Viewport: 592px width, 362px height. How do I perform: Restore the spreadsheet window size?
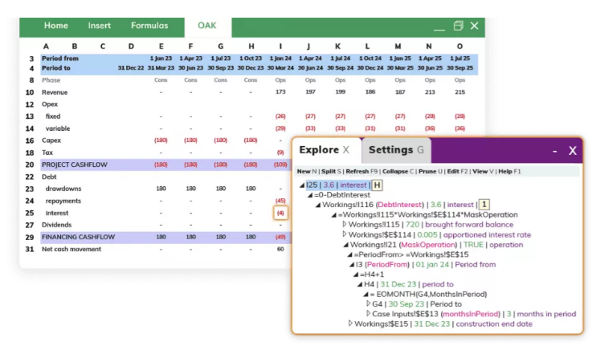(x=459, y=26)
